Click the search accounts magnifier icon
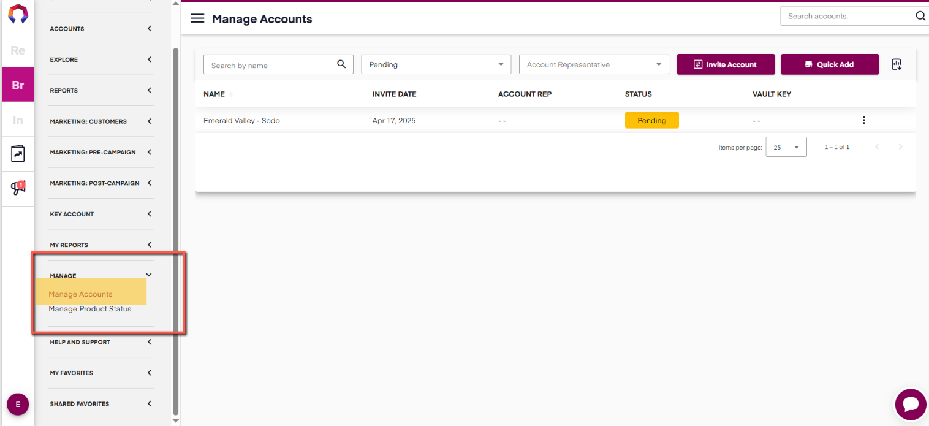 click(x=920, y=16)
